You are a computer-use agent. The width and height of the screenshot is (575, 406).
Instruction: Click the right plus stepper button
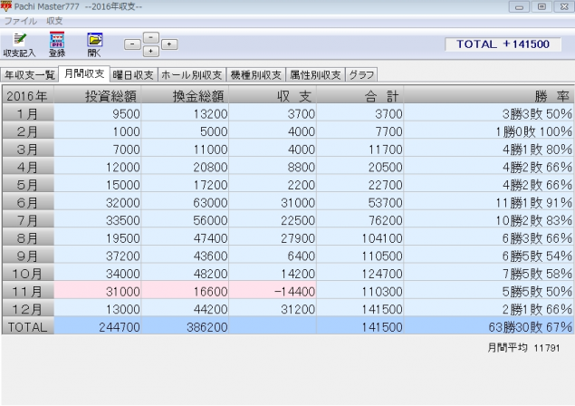click(x=169, y=44)
